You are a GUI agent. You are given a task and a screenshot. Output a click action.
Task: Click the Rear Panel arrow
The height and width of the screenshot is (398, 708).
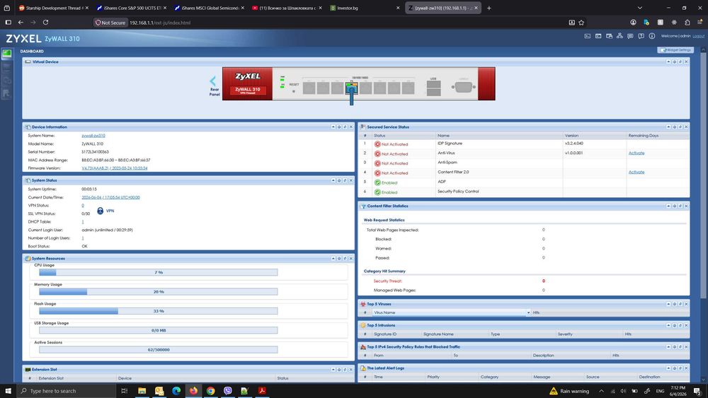coord(212,81)
